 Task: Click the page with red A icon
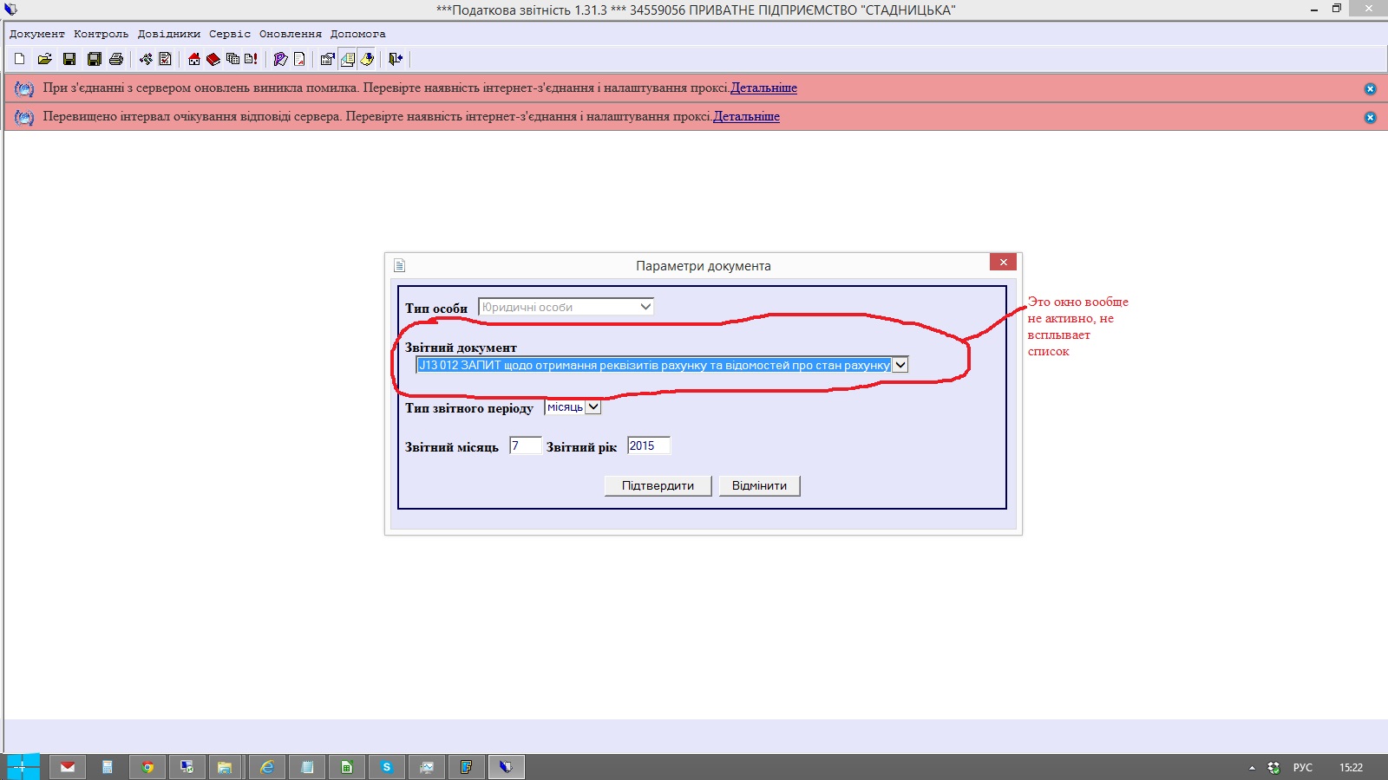(299, 59)
